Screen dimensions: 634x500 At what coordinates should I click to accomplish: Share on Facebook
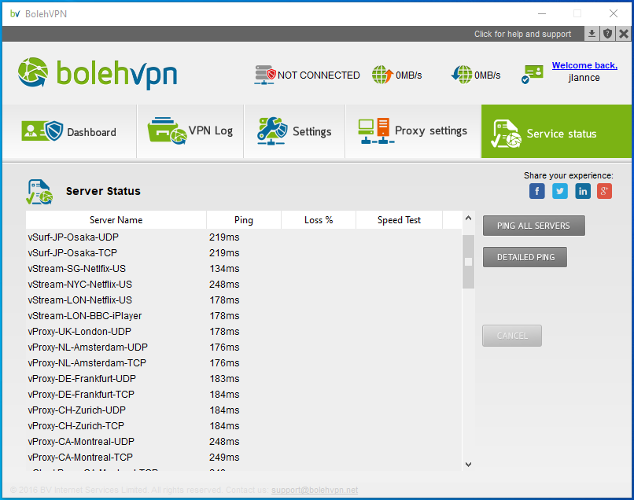point(537,191)
